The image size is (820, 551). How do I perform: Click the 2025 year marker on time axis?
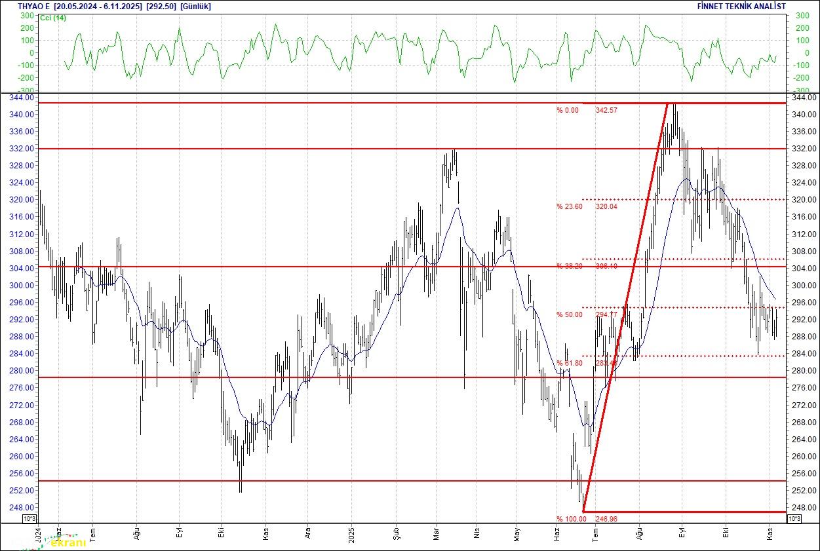(351, 533)
